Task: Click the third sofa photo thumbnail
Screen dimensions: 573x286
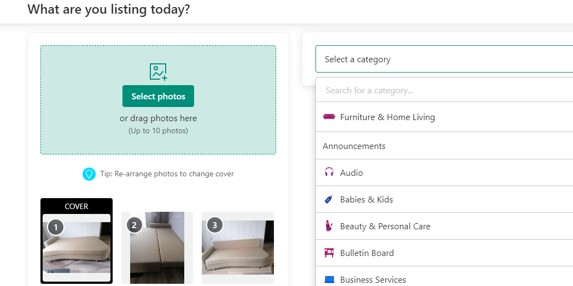Action: pos(238,248)
